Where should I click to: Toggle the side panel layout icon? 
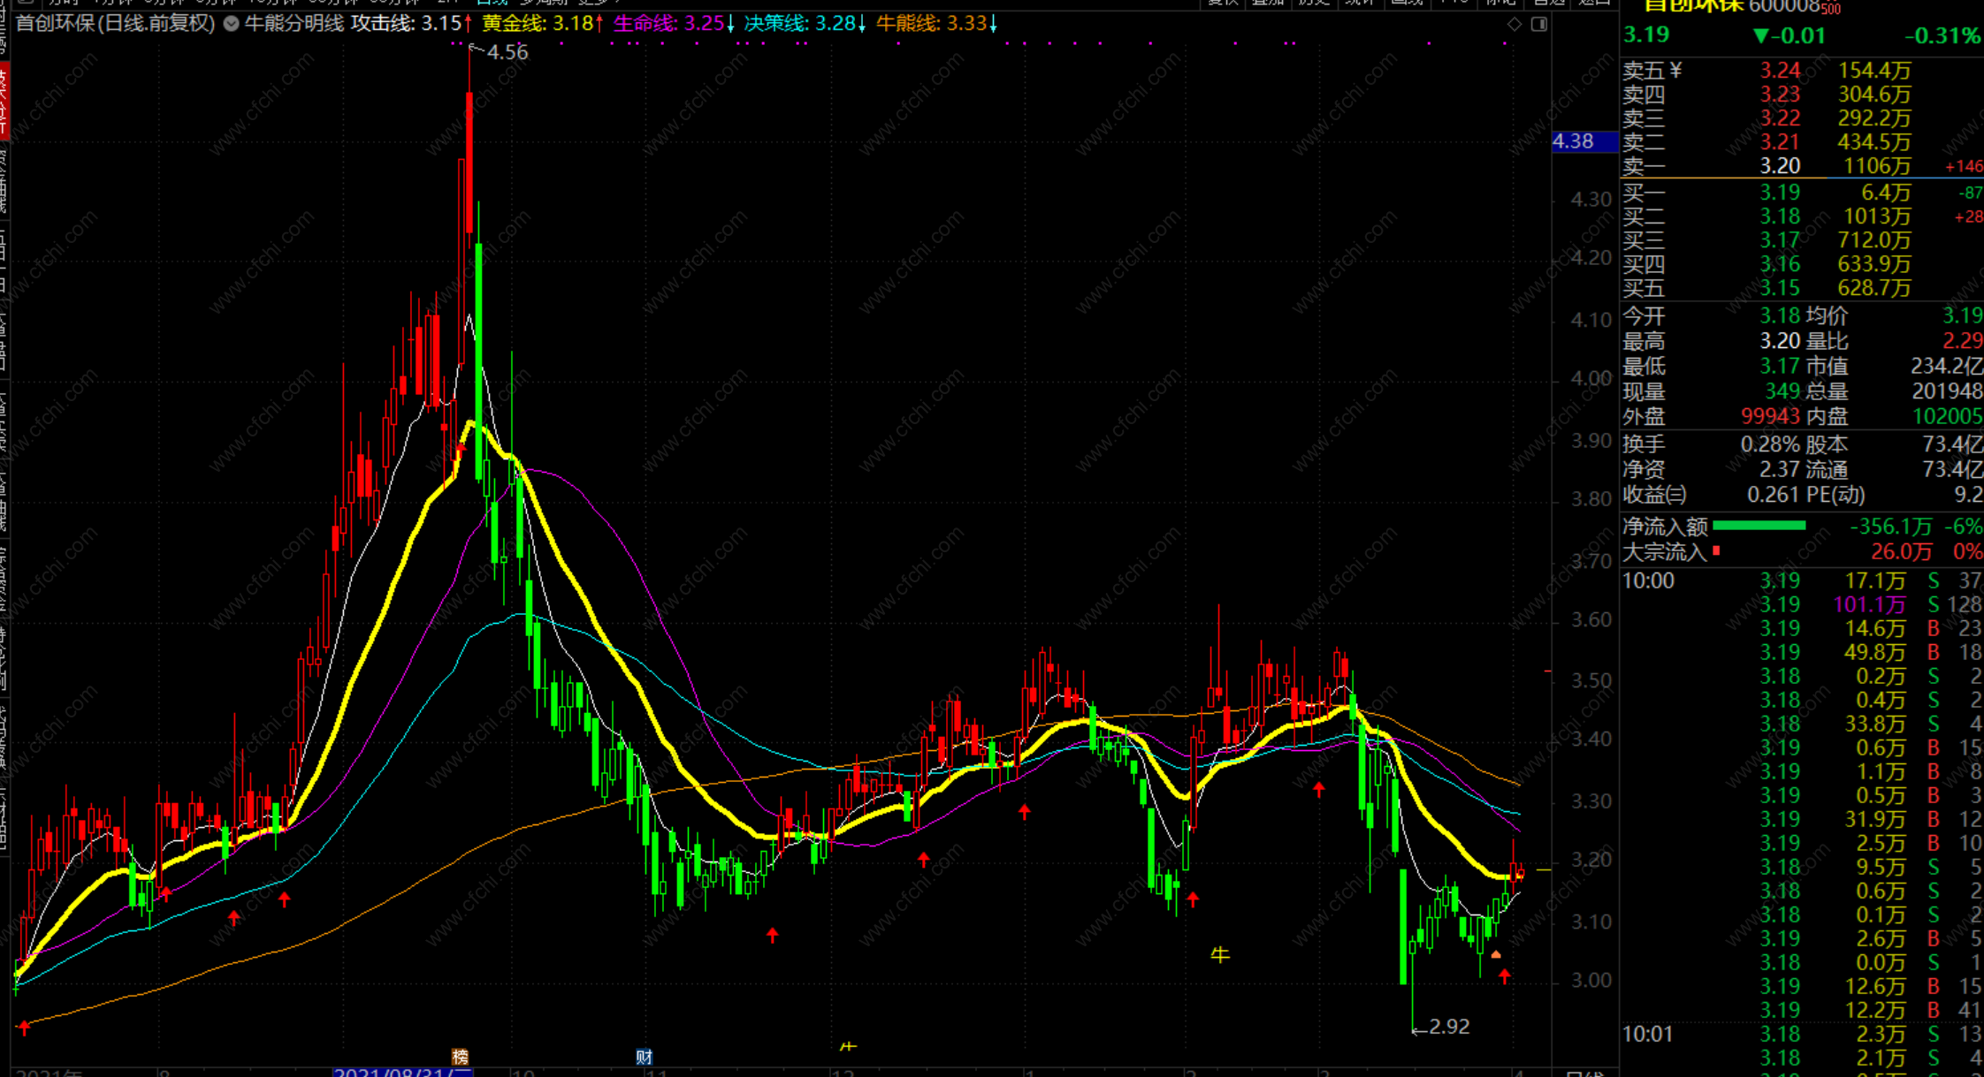point(1539,24)
